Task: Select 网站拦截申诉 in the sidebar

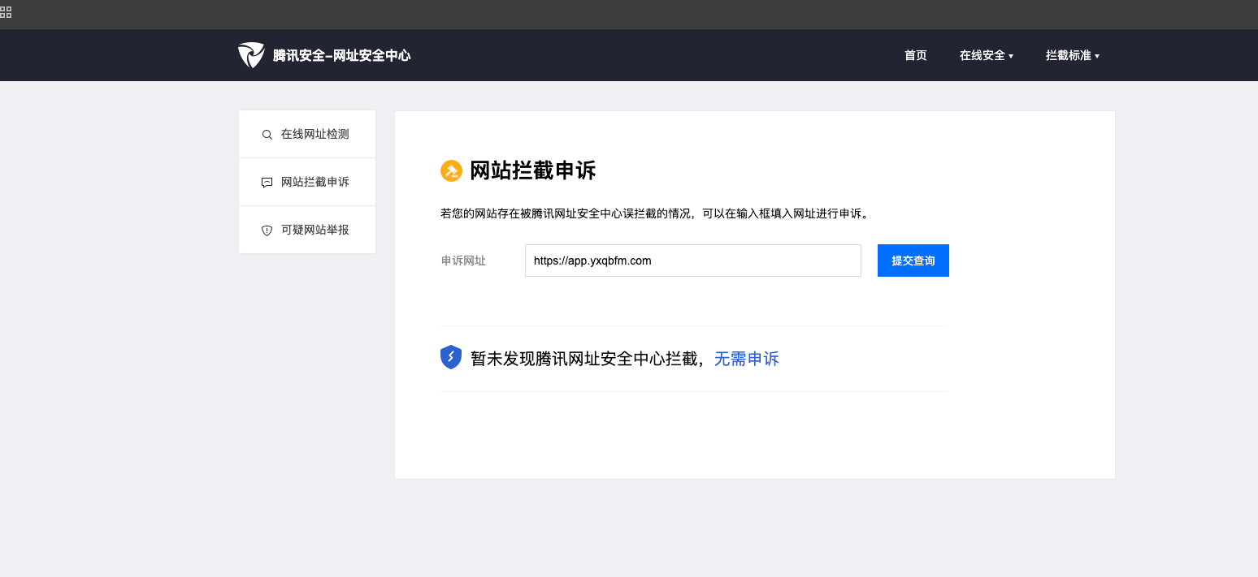Action: pyautogui.click(x=307, y=182)
